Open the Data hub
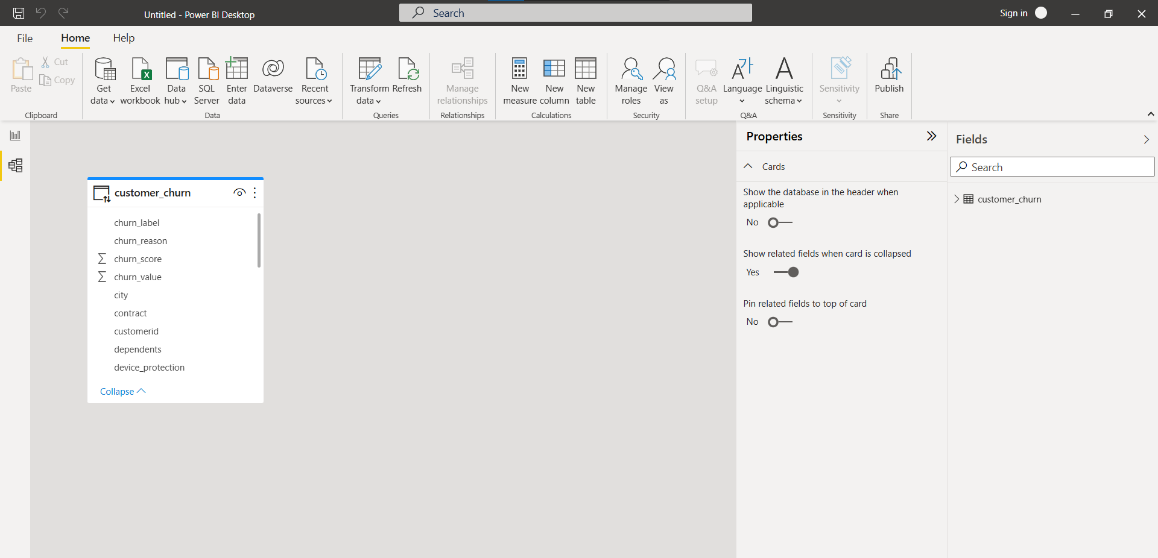The image size is (1158, 558). [x=176, y=81]
